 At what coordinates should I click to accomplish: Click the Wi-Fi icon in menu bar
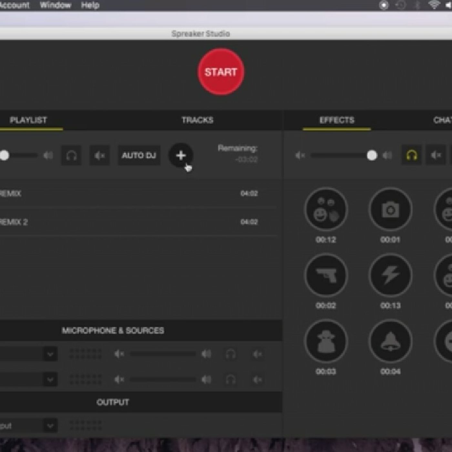[x=434, y=5]
